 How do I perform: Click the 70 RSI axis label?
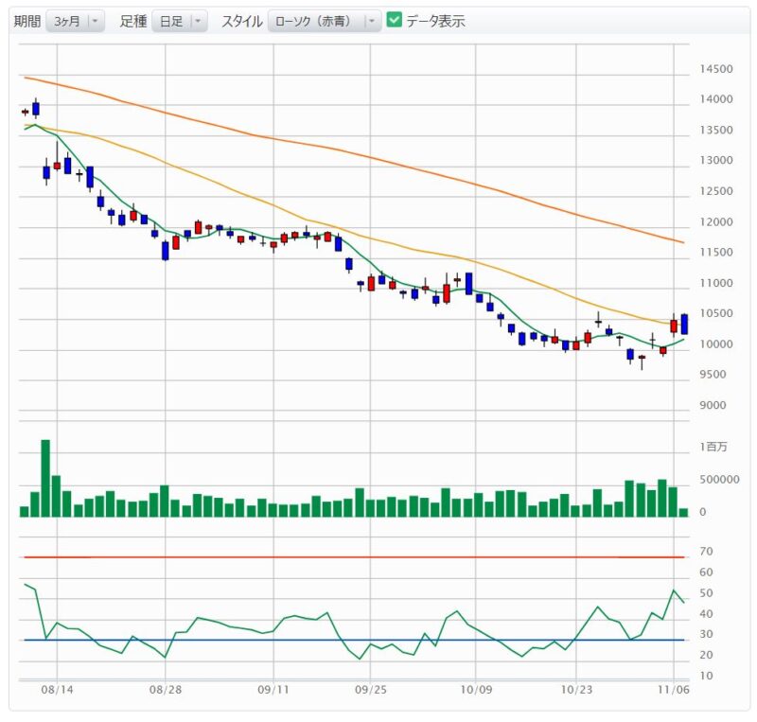[706, 552]
